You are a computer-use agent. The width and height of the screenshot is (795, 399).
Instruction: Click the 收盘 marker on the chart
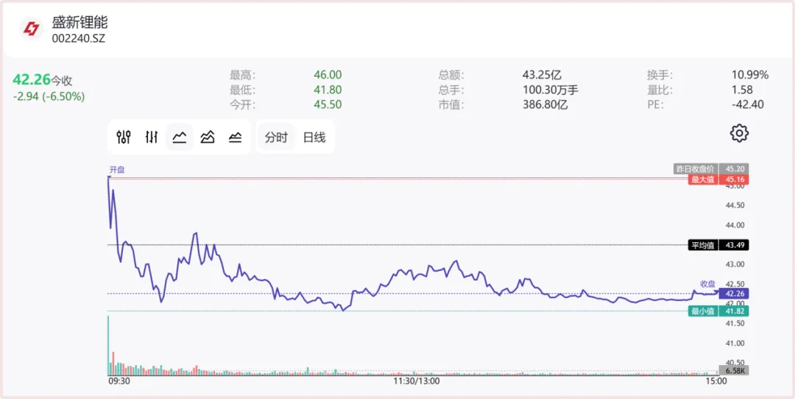708,284
